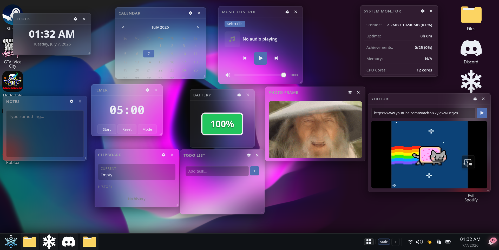Open the white snowflake app in taskbar
This screenshot has height=250, width=499.
point(49,242)
